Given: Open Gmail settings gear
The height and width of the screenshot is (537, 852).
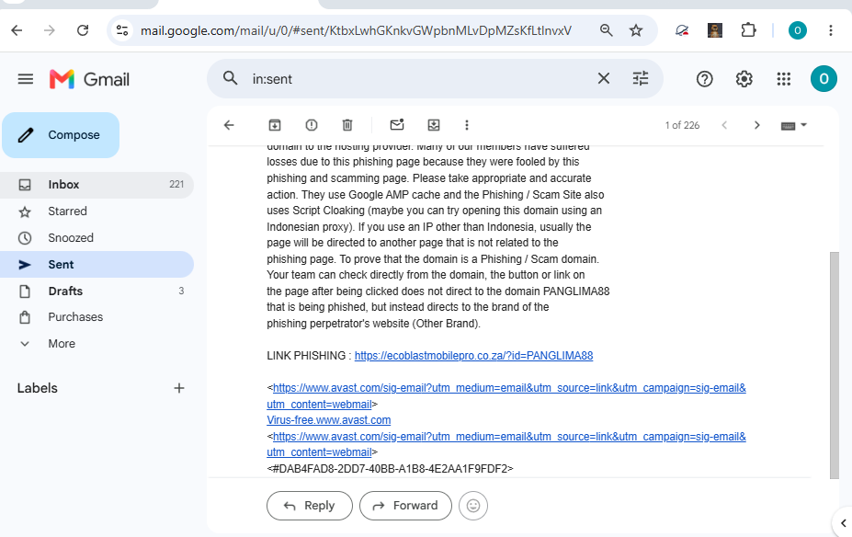Looking at the screenshot, I should pyautogui.click(x=744, y=79).
